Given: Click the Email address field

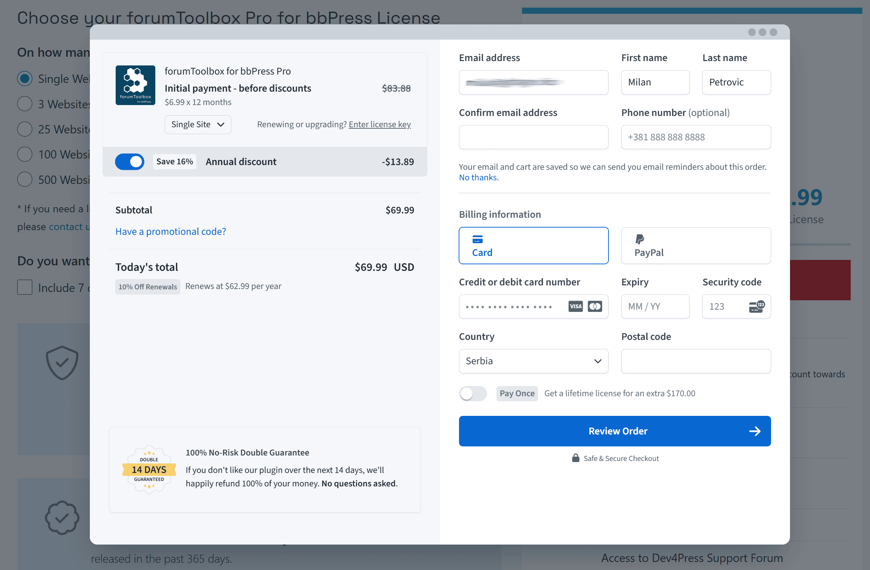Looking at the screenshot, I should point(533,82).
